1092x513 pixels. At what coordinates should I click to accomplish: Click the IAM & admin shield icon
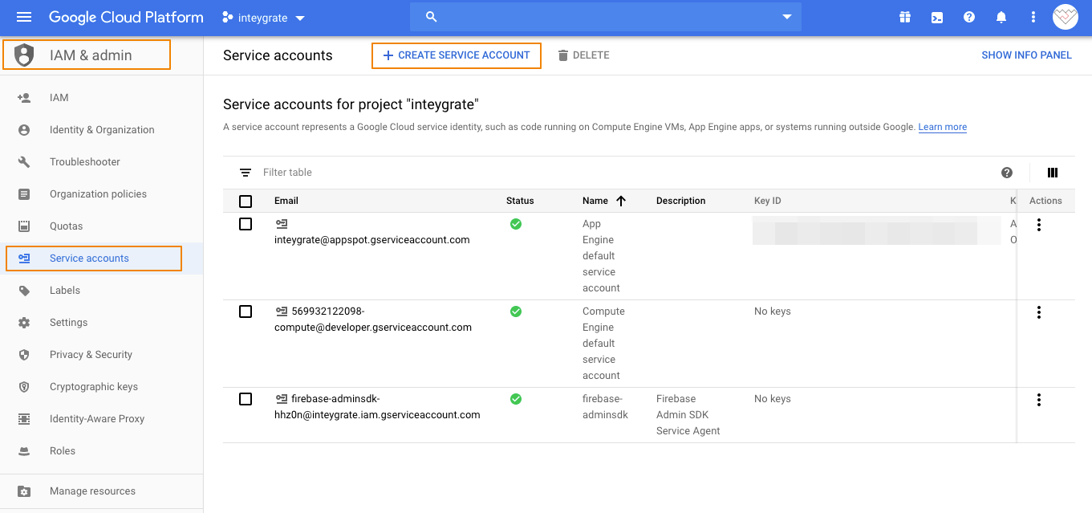pyautogui.click(x=25, y=55)
